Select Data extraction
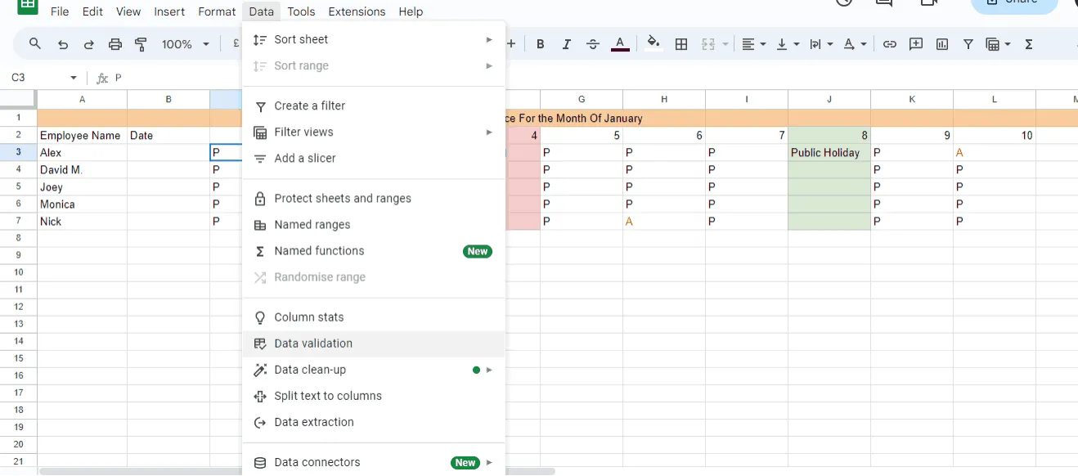 click(x=374, y=422)
